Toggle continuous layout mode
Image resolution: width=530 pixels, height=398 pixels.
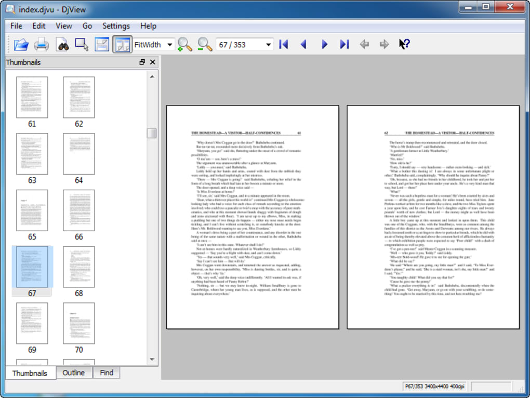(102, 45)
